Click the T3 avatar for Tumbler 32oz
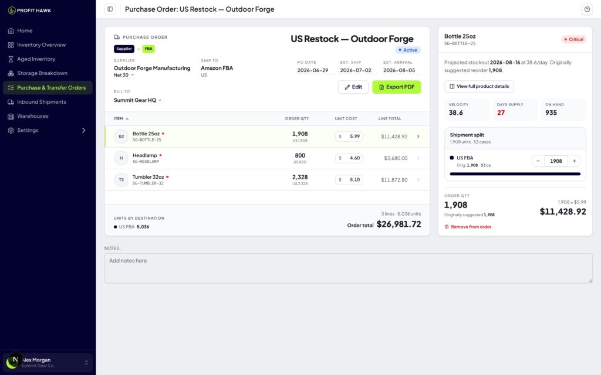This screenshot has width=601, height=375. pyautogui.click(x=121, y=179)
